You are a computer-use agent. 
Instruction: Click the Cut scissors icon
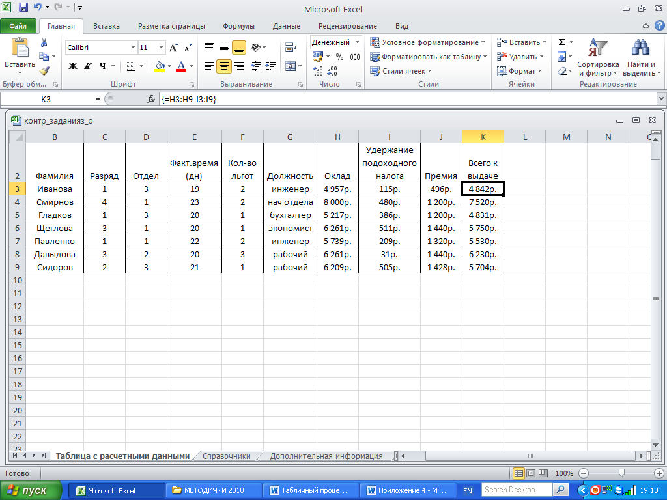coord(44,42)
